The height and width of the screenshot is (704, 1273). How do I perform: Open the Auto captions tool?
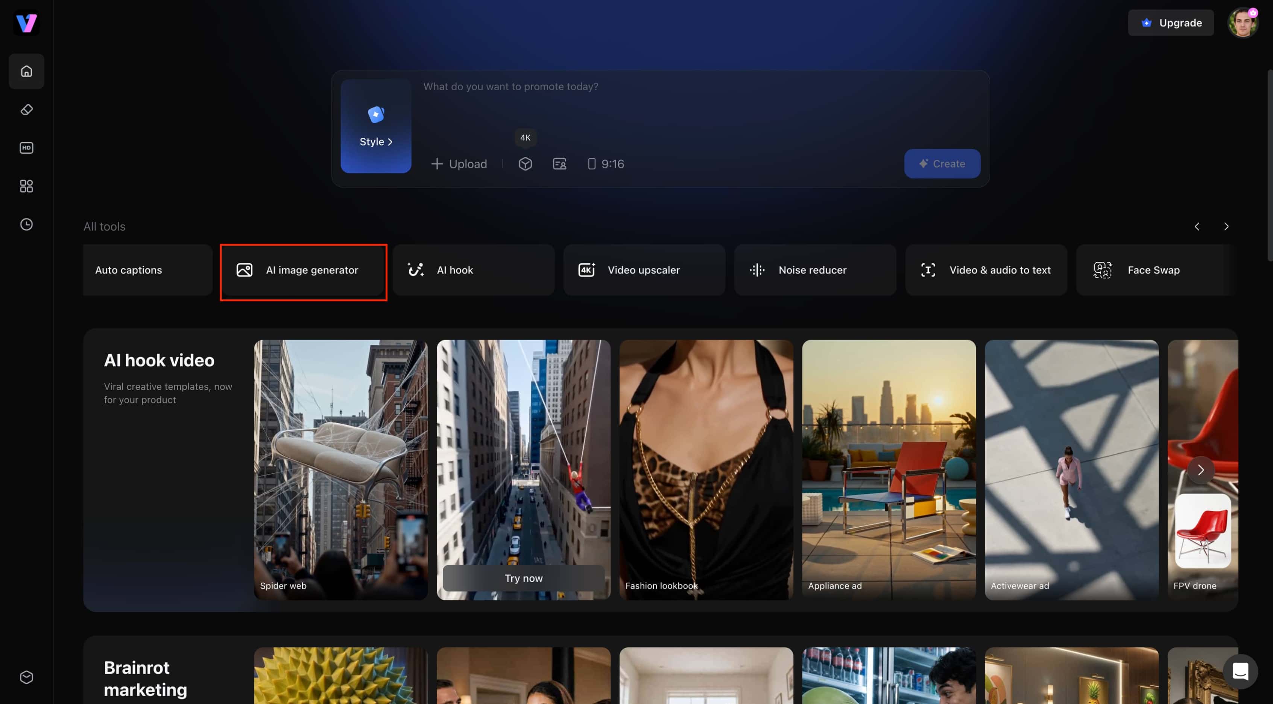(148, 270)
